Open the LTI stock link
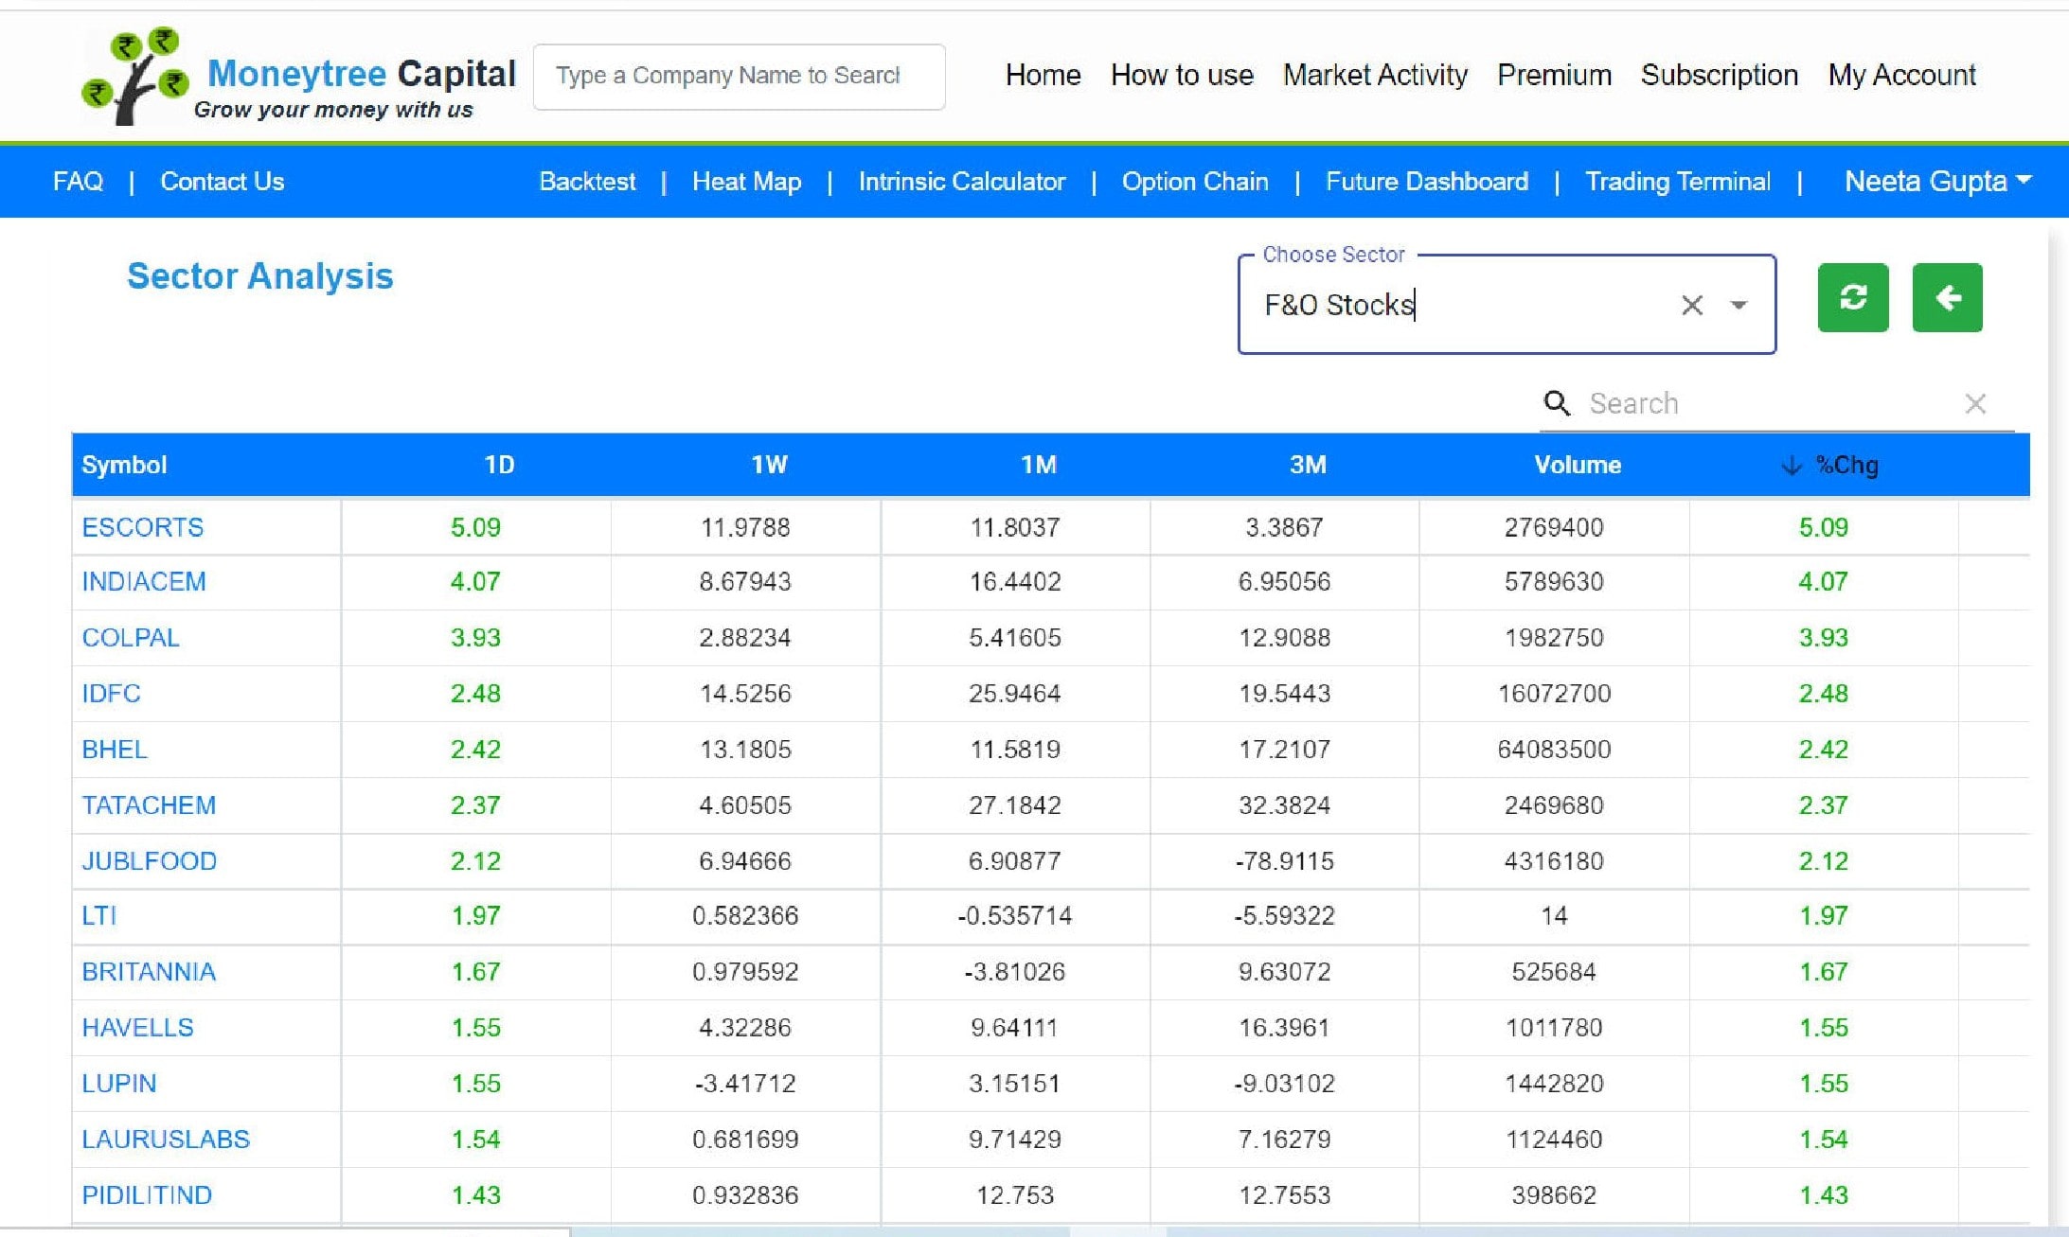 [98, 915]
